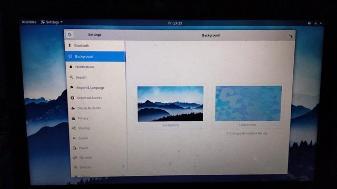Click the Devices icon in sidebar
This screenshot has width=337, height=189.
pyautogui.click(x=76, y=167)
